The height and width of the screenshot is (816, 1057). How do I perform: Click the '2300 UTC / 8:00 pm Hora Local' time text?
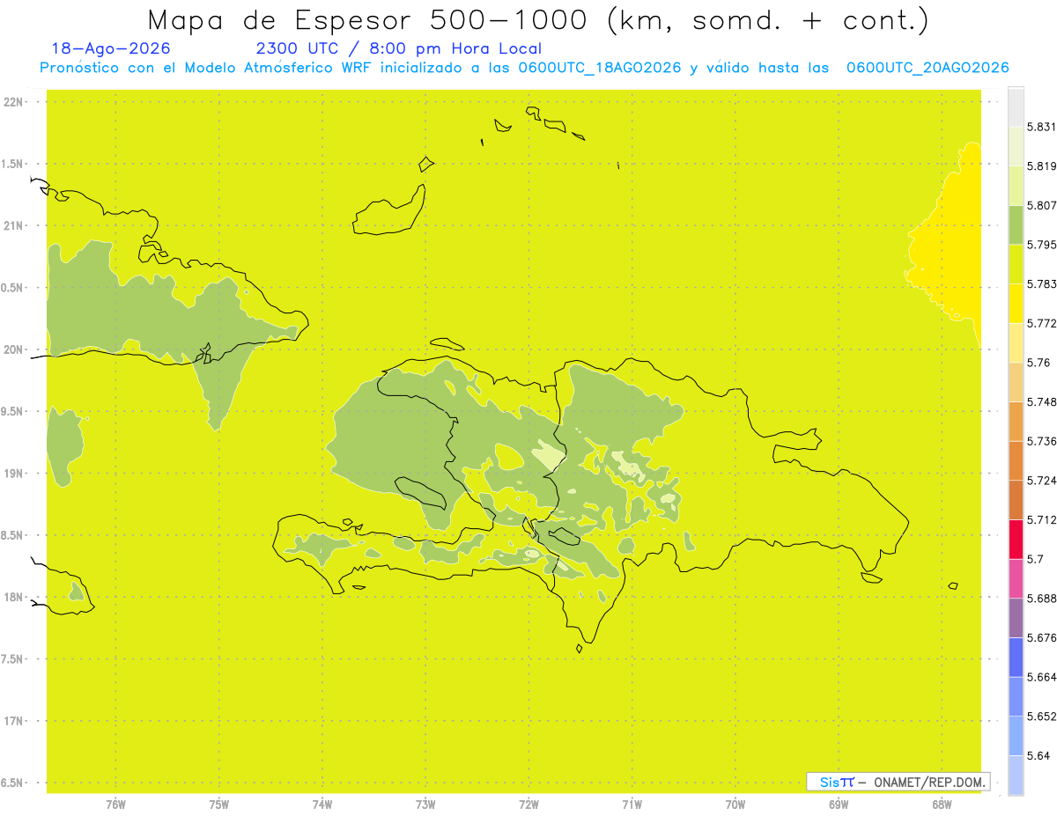[398, 48]
